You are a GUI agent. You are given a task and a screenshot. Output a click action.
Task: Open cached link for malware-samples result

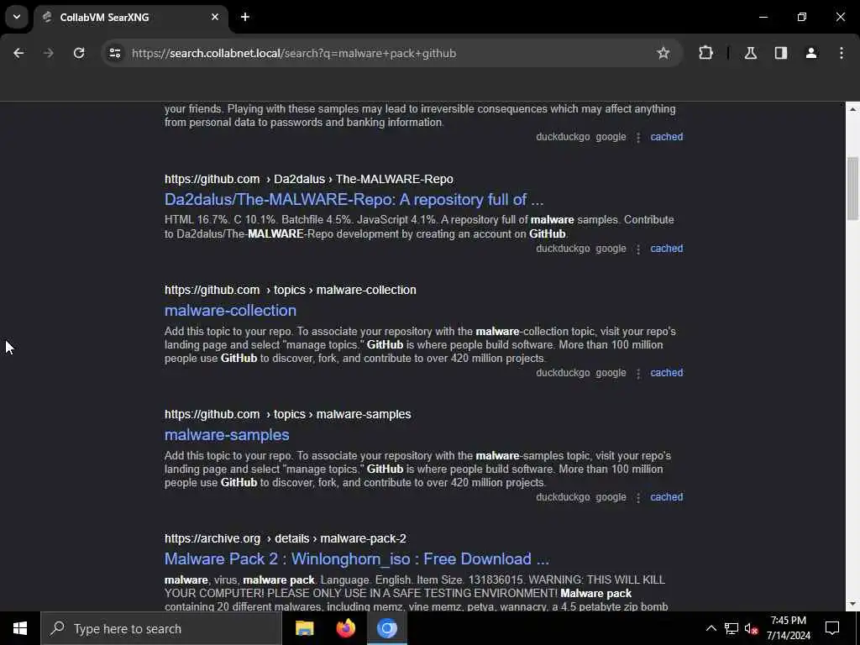666,497
